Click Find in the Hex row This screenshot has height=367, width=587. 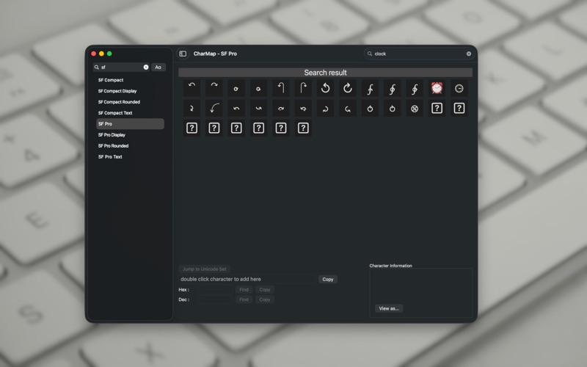[244, 289]
